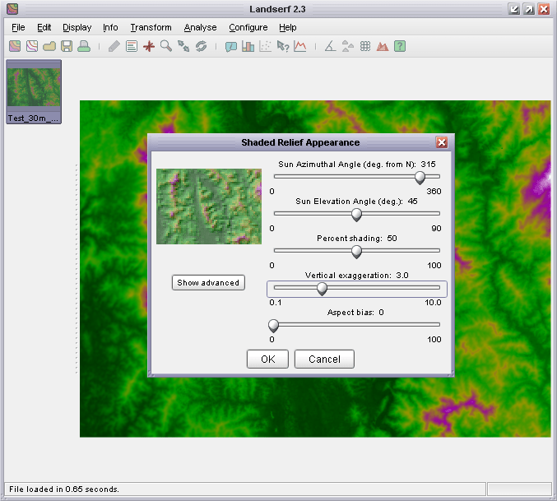Click the Sun Azimuthal Angle slider handle
This screenshot has width=557, height=501.
(420, 177)
